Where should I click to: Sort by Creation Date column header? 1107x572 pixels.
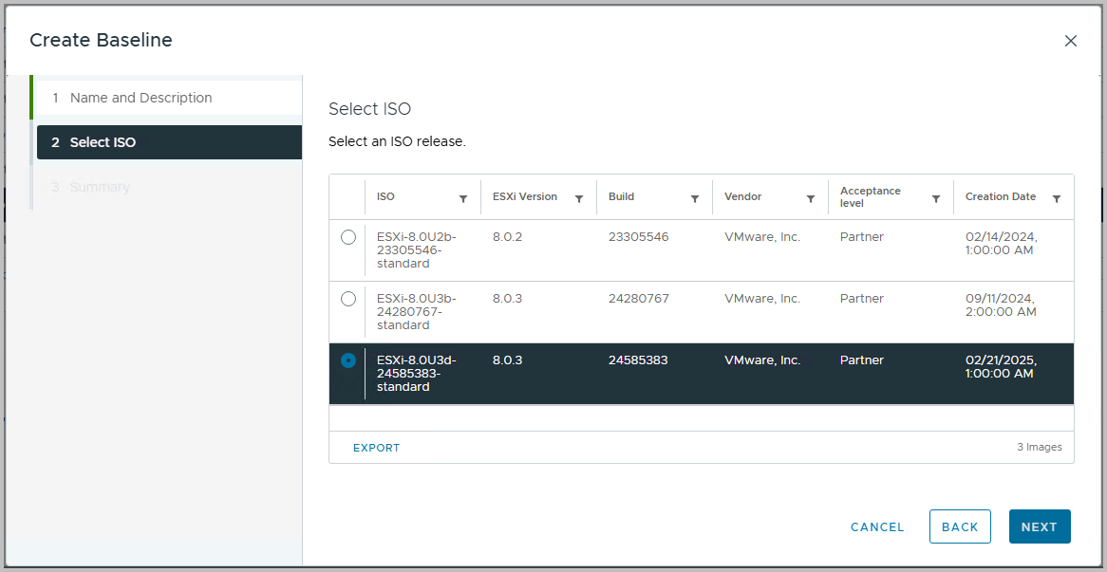coord(1001,195)
